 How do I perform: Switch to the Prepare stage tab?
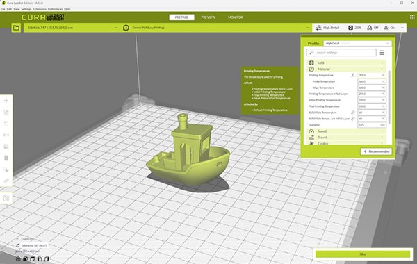[x=181, y=17]
